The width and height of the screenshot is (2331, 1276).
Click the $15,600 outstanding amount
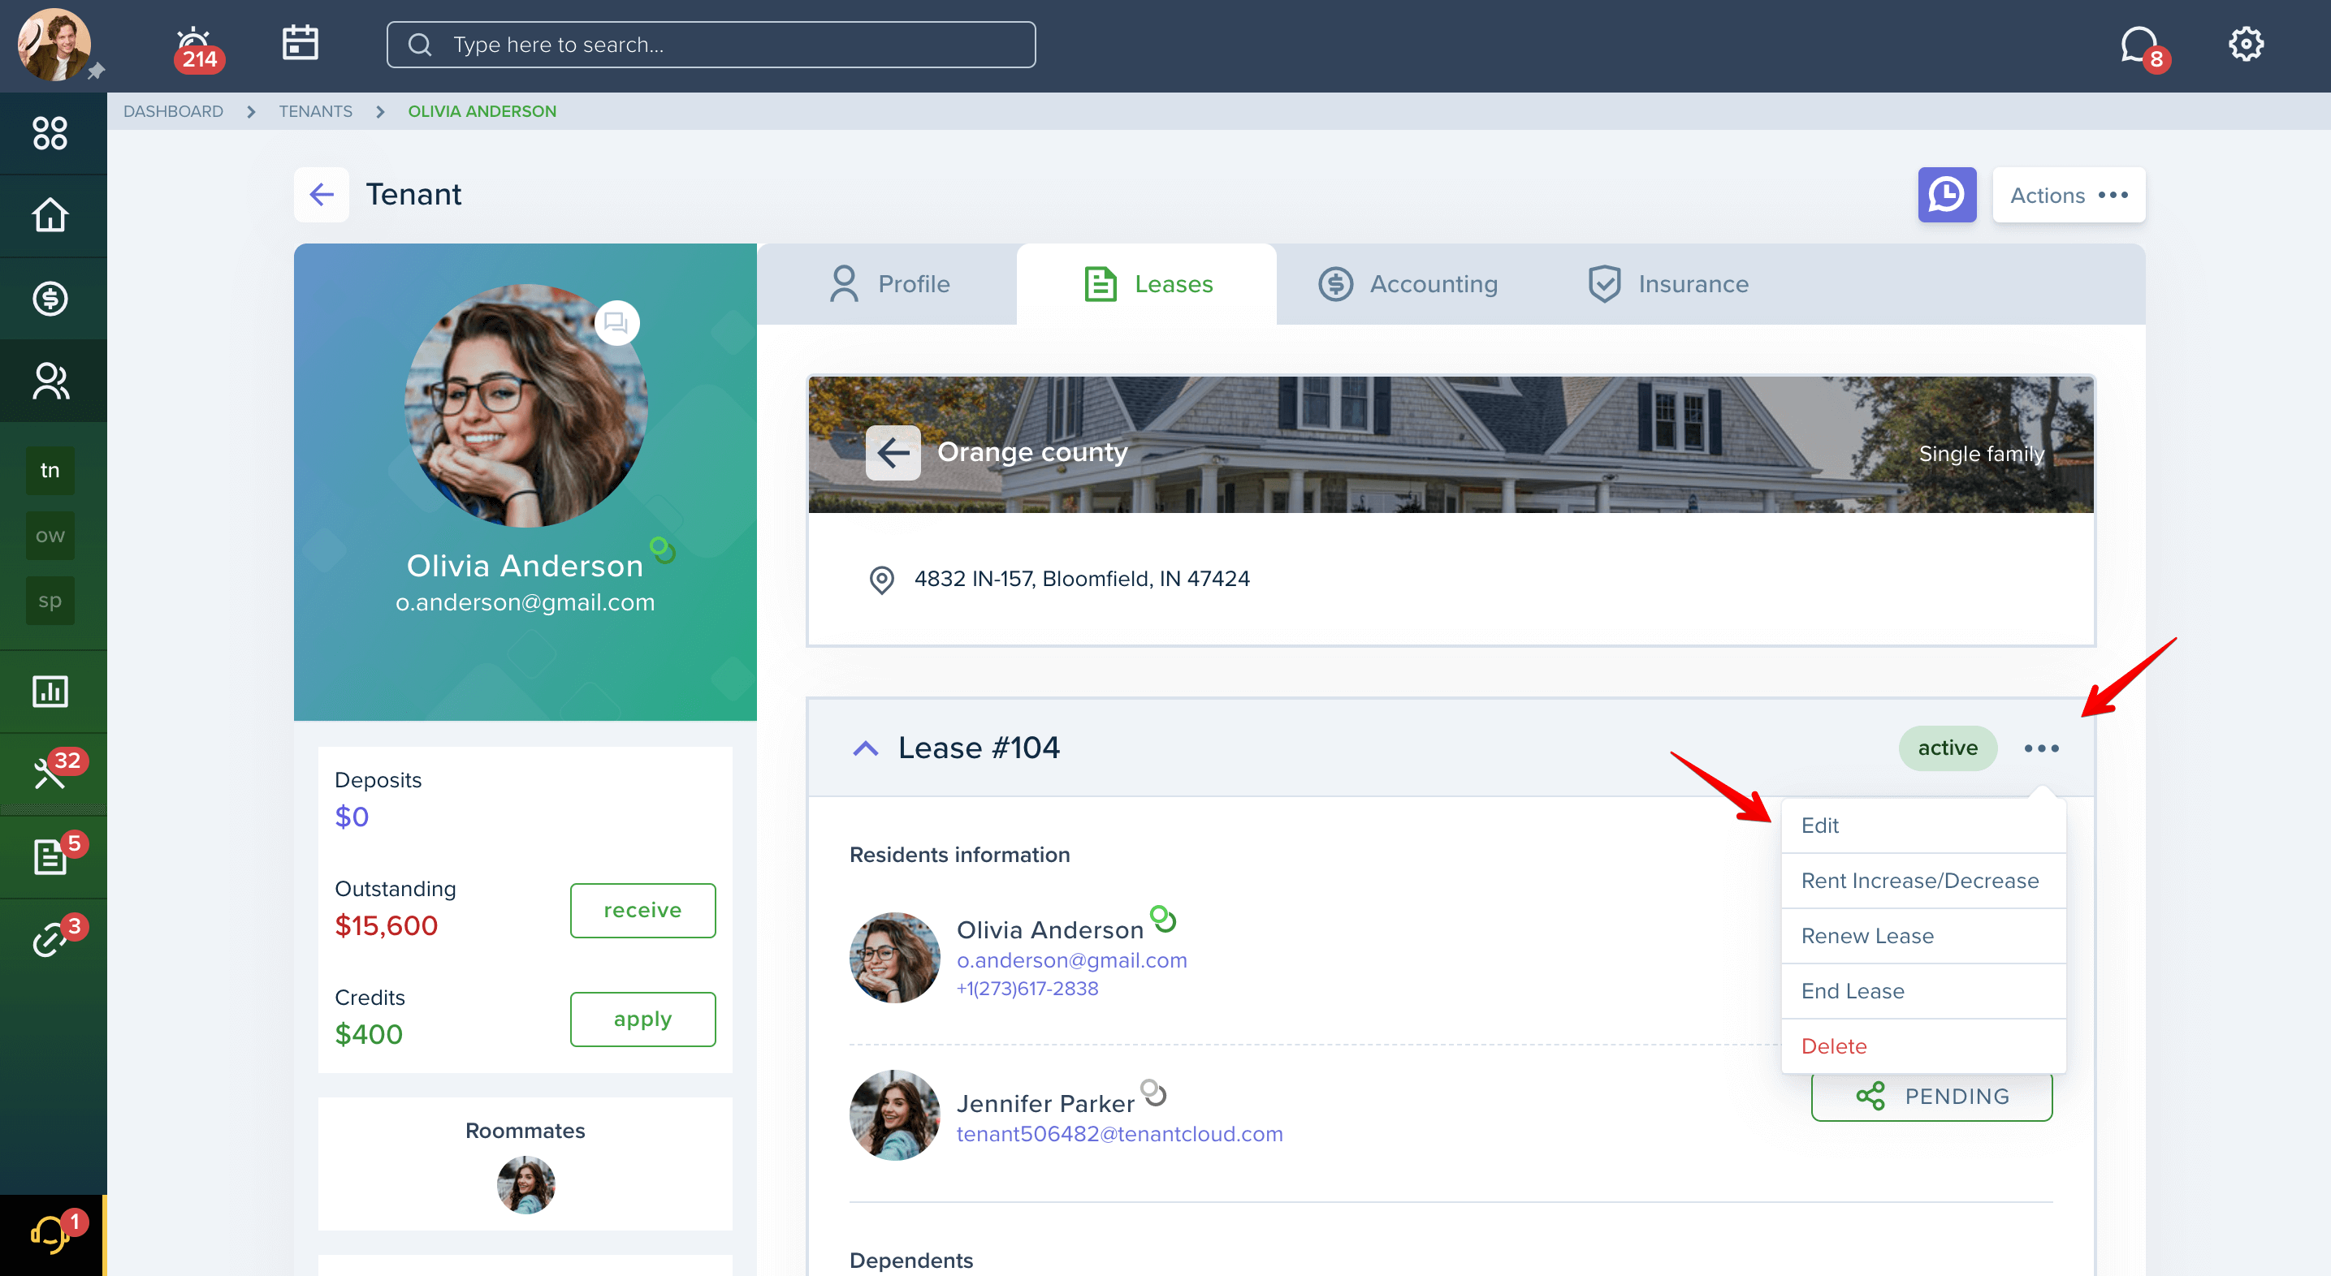coord(387,925)
